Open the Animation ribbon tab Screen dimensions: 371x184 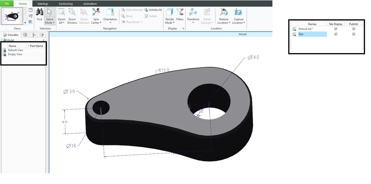(x=90, y=4)
